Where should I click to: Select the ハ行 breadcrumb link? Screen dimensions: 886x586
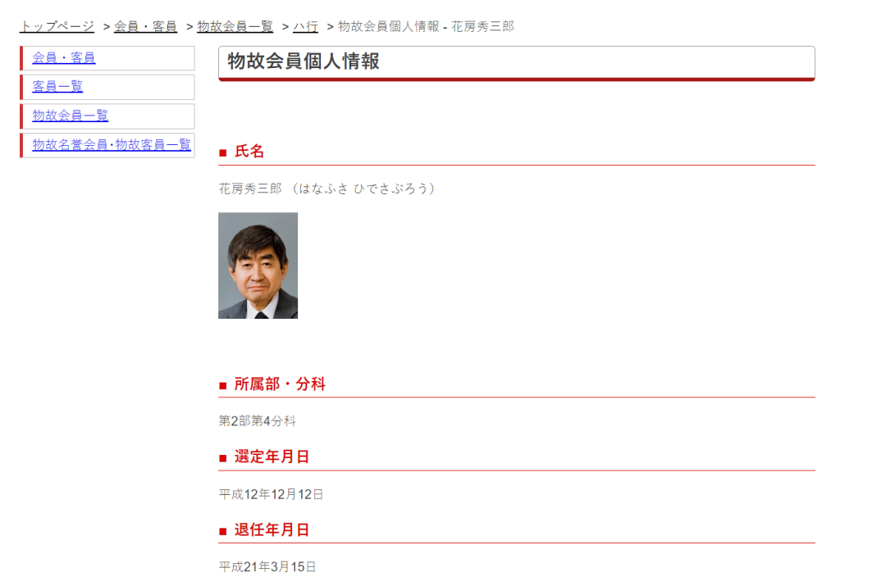coord(306,26)
